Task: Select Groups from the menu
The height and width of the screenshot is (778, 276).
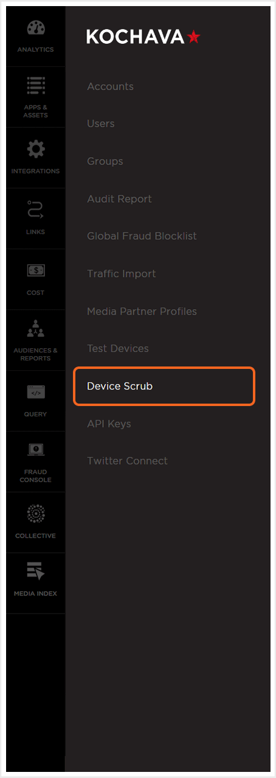Action: click(105, 161)
